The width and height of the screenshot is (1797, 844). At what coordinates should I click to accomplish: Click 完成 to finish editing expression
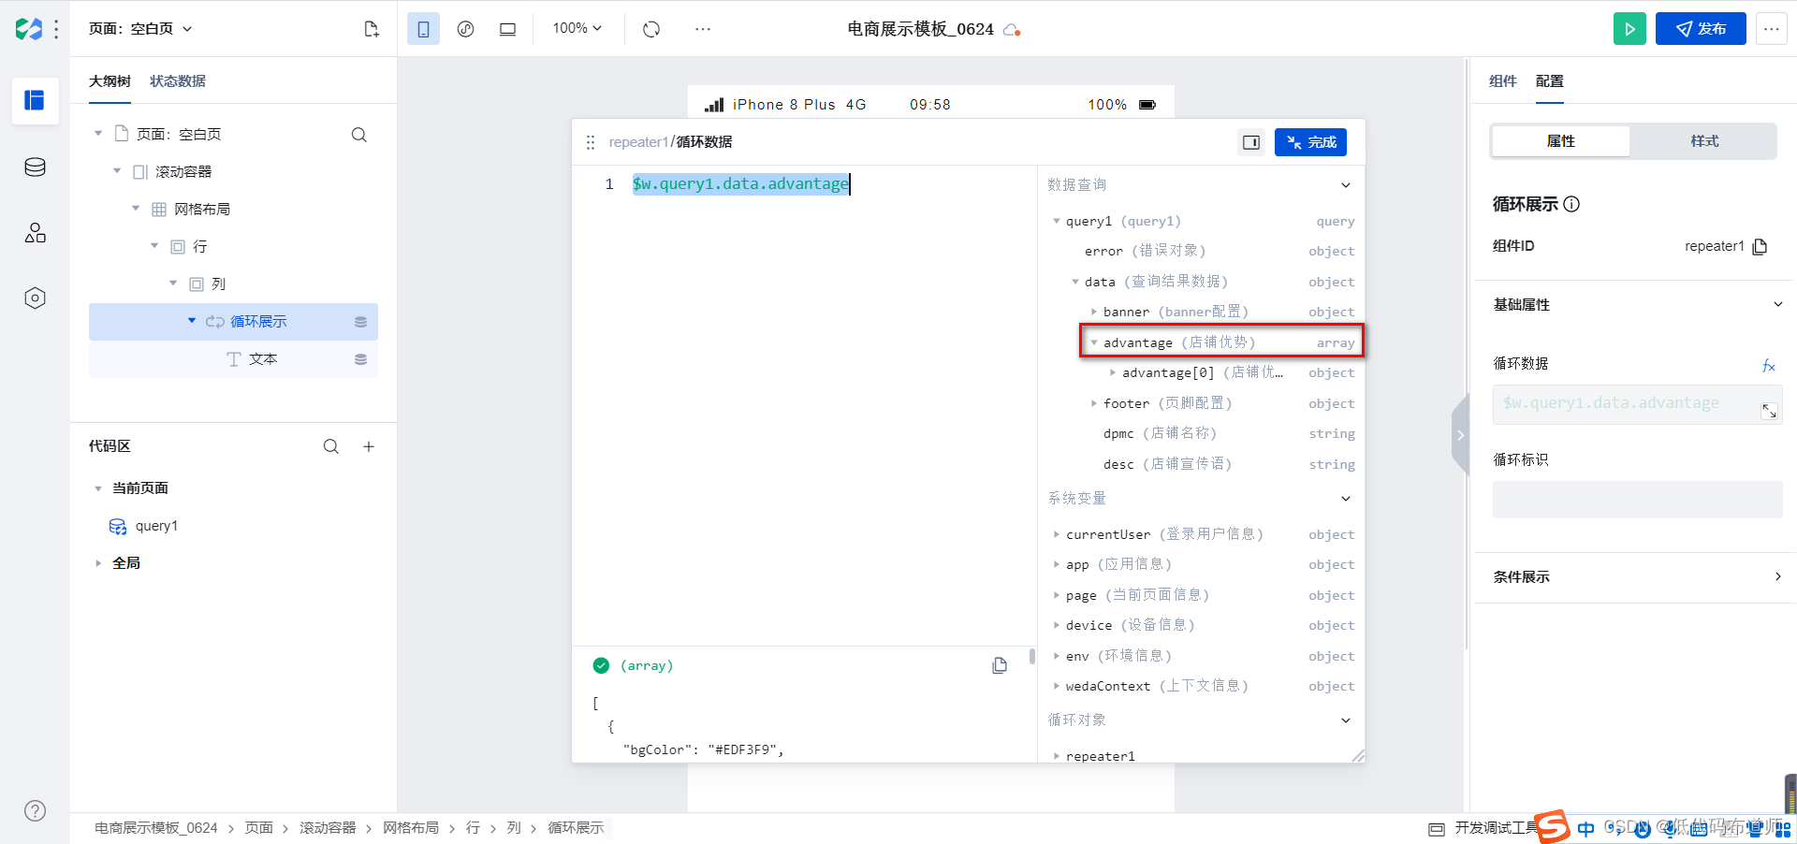1310,142
